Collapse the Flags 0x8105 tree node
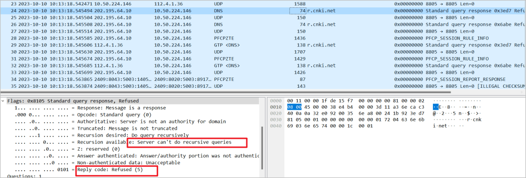 pos(3,101)
